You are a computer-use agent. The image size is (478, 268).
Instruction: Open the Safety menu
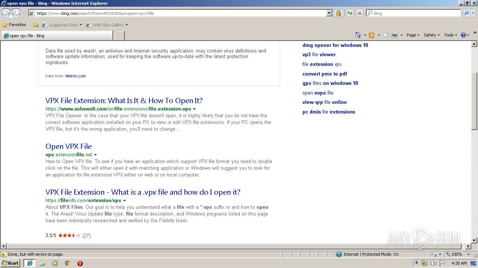(432, 35)
